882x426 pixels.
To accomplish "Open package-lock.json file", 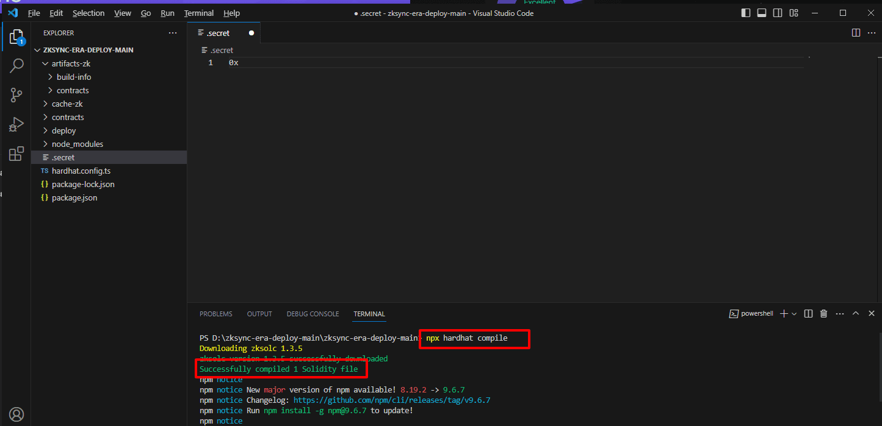I will tap(109, 184).
